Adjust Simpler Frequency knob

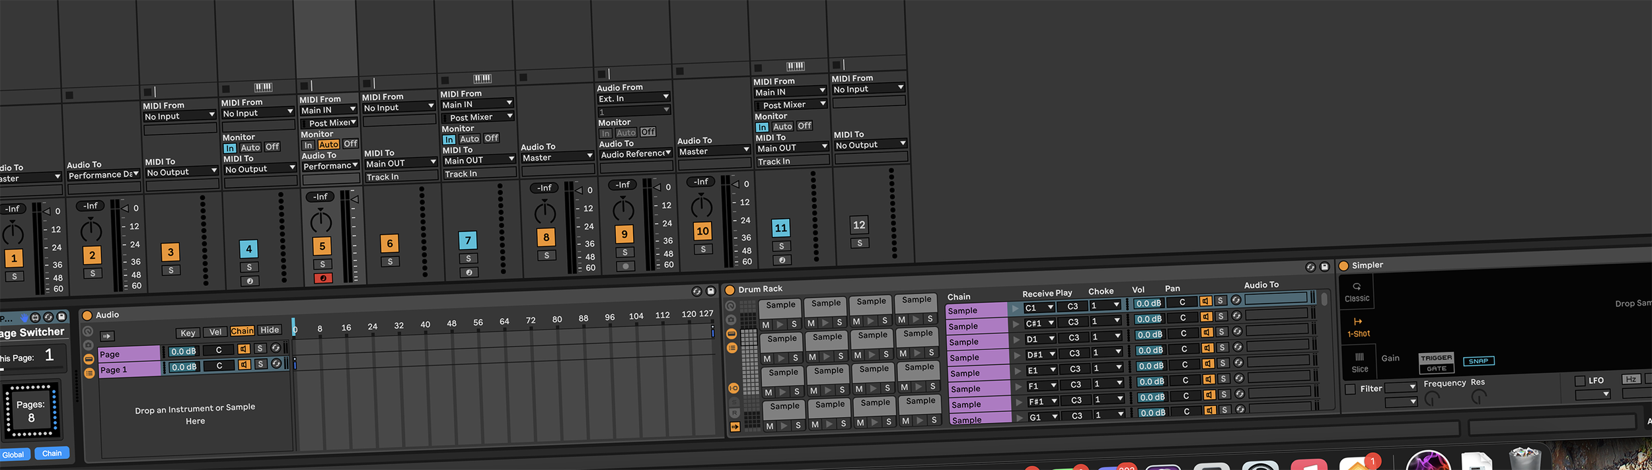click(1432, 398)
